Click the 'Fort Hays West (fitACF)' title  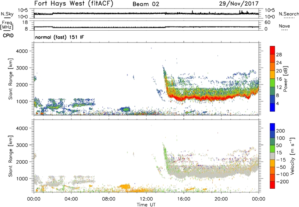(x=74, y=4)
